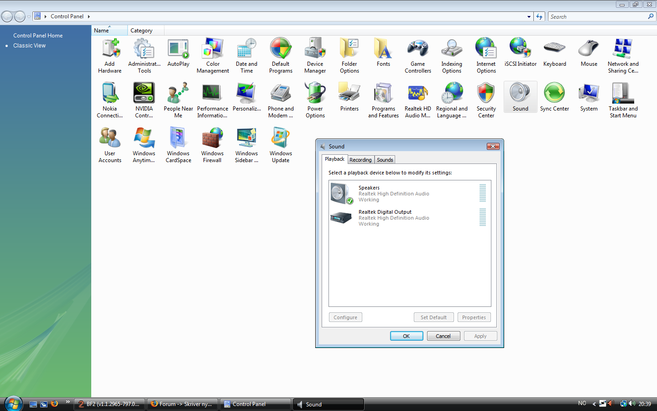Sort by Name column header
The width and height of the screenshot is (657, 411).
click(109, 31)
